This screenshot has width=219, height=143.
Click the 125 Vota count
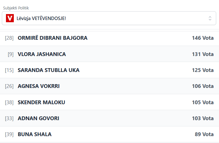coord(203,70)
